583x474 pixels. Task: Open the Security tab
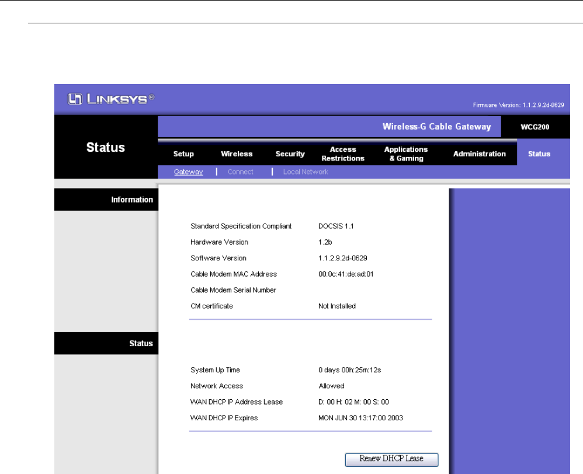[290, 154]
